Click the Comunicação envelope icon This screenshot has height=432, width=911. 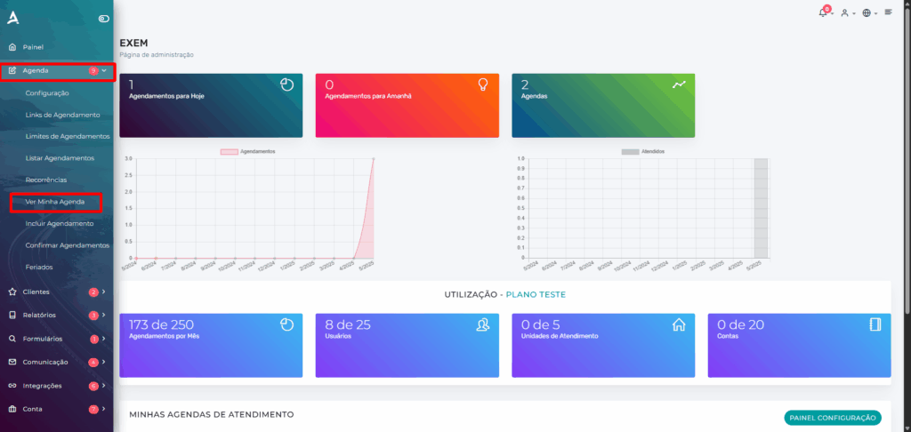pos(12,362)
